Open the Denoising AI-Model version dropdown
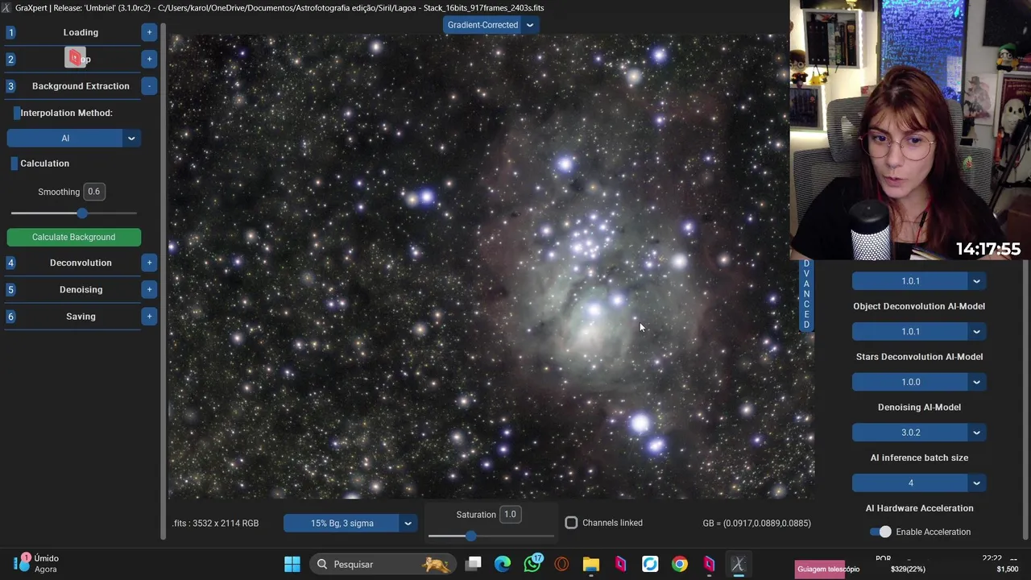Image resolution: width=1031 pixels, height=580 pixels. [918, 433]
